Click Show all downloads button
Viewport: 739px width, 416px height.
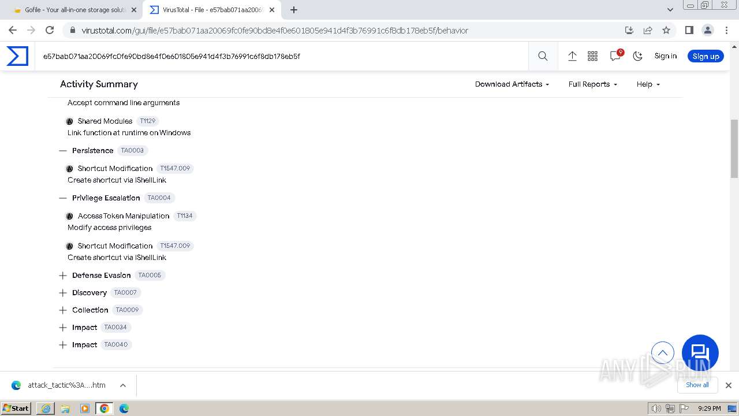coord(697,385)
